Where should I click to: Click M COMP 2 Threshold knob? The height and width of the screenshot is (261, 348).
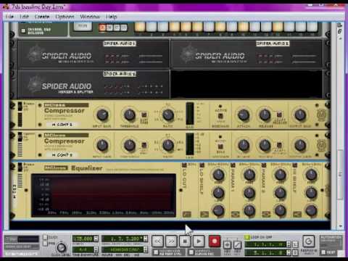coord(130,146)
